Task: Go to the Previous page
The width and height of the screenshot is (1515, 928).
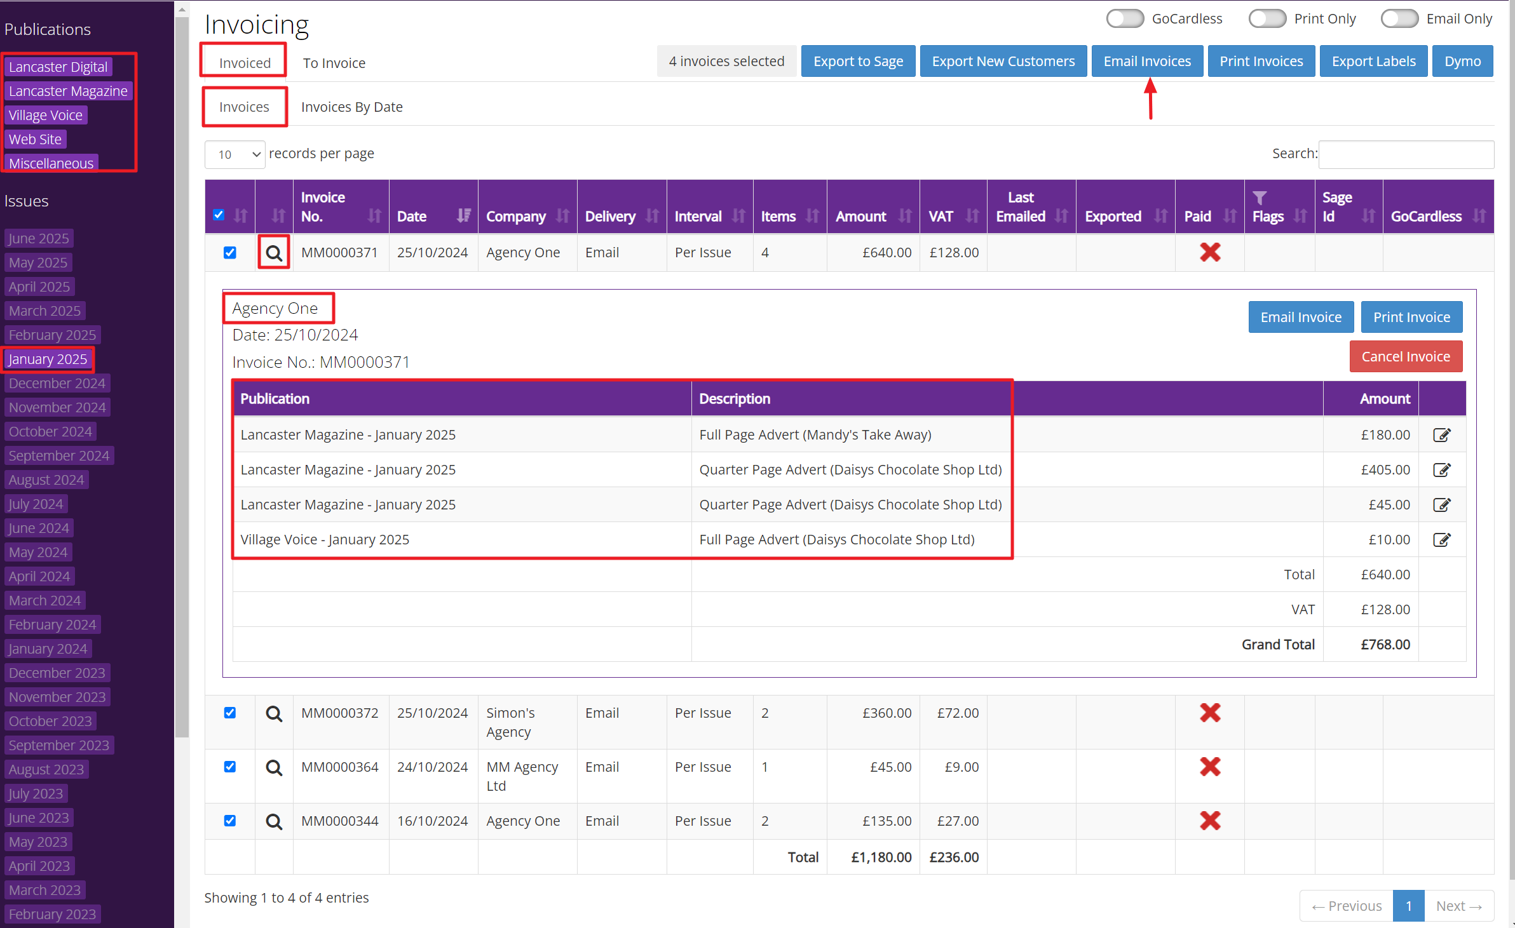Action: click(x=1346, y=906)
